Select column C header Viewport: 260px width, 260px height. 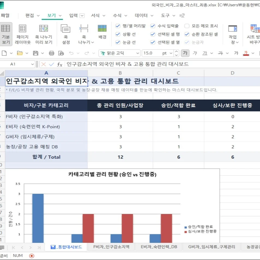coord(178,73)
